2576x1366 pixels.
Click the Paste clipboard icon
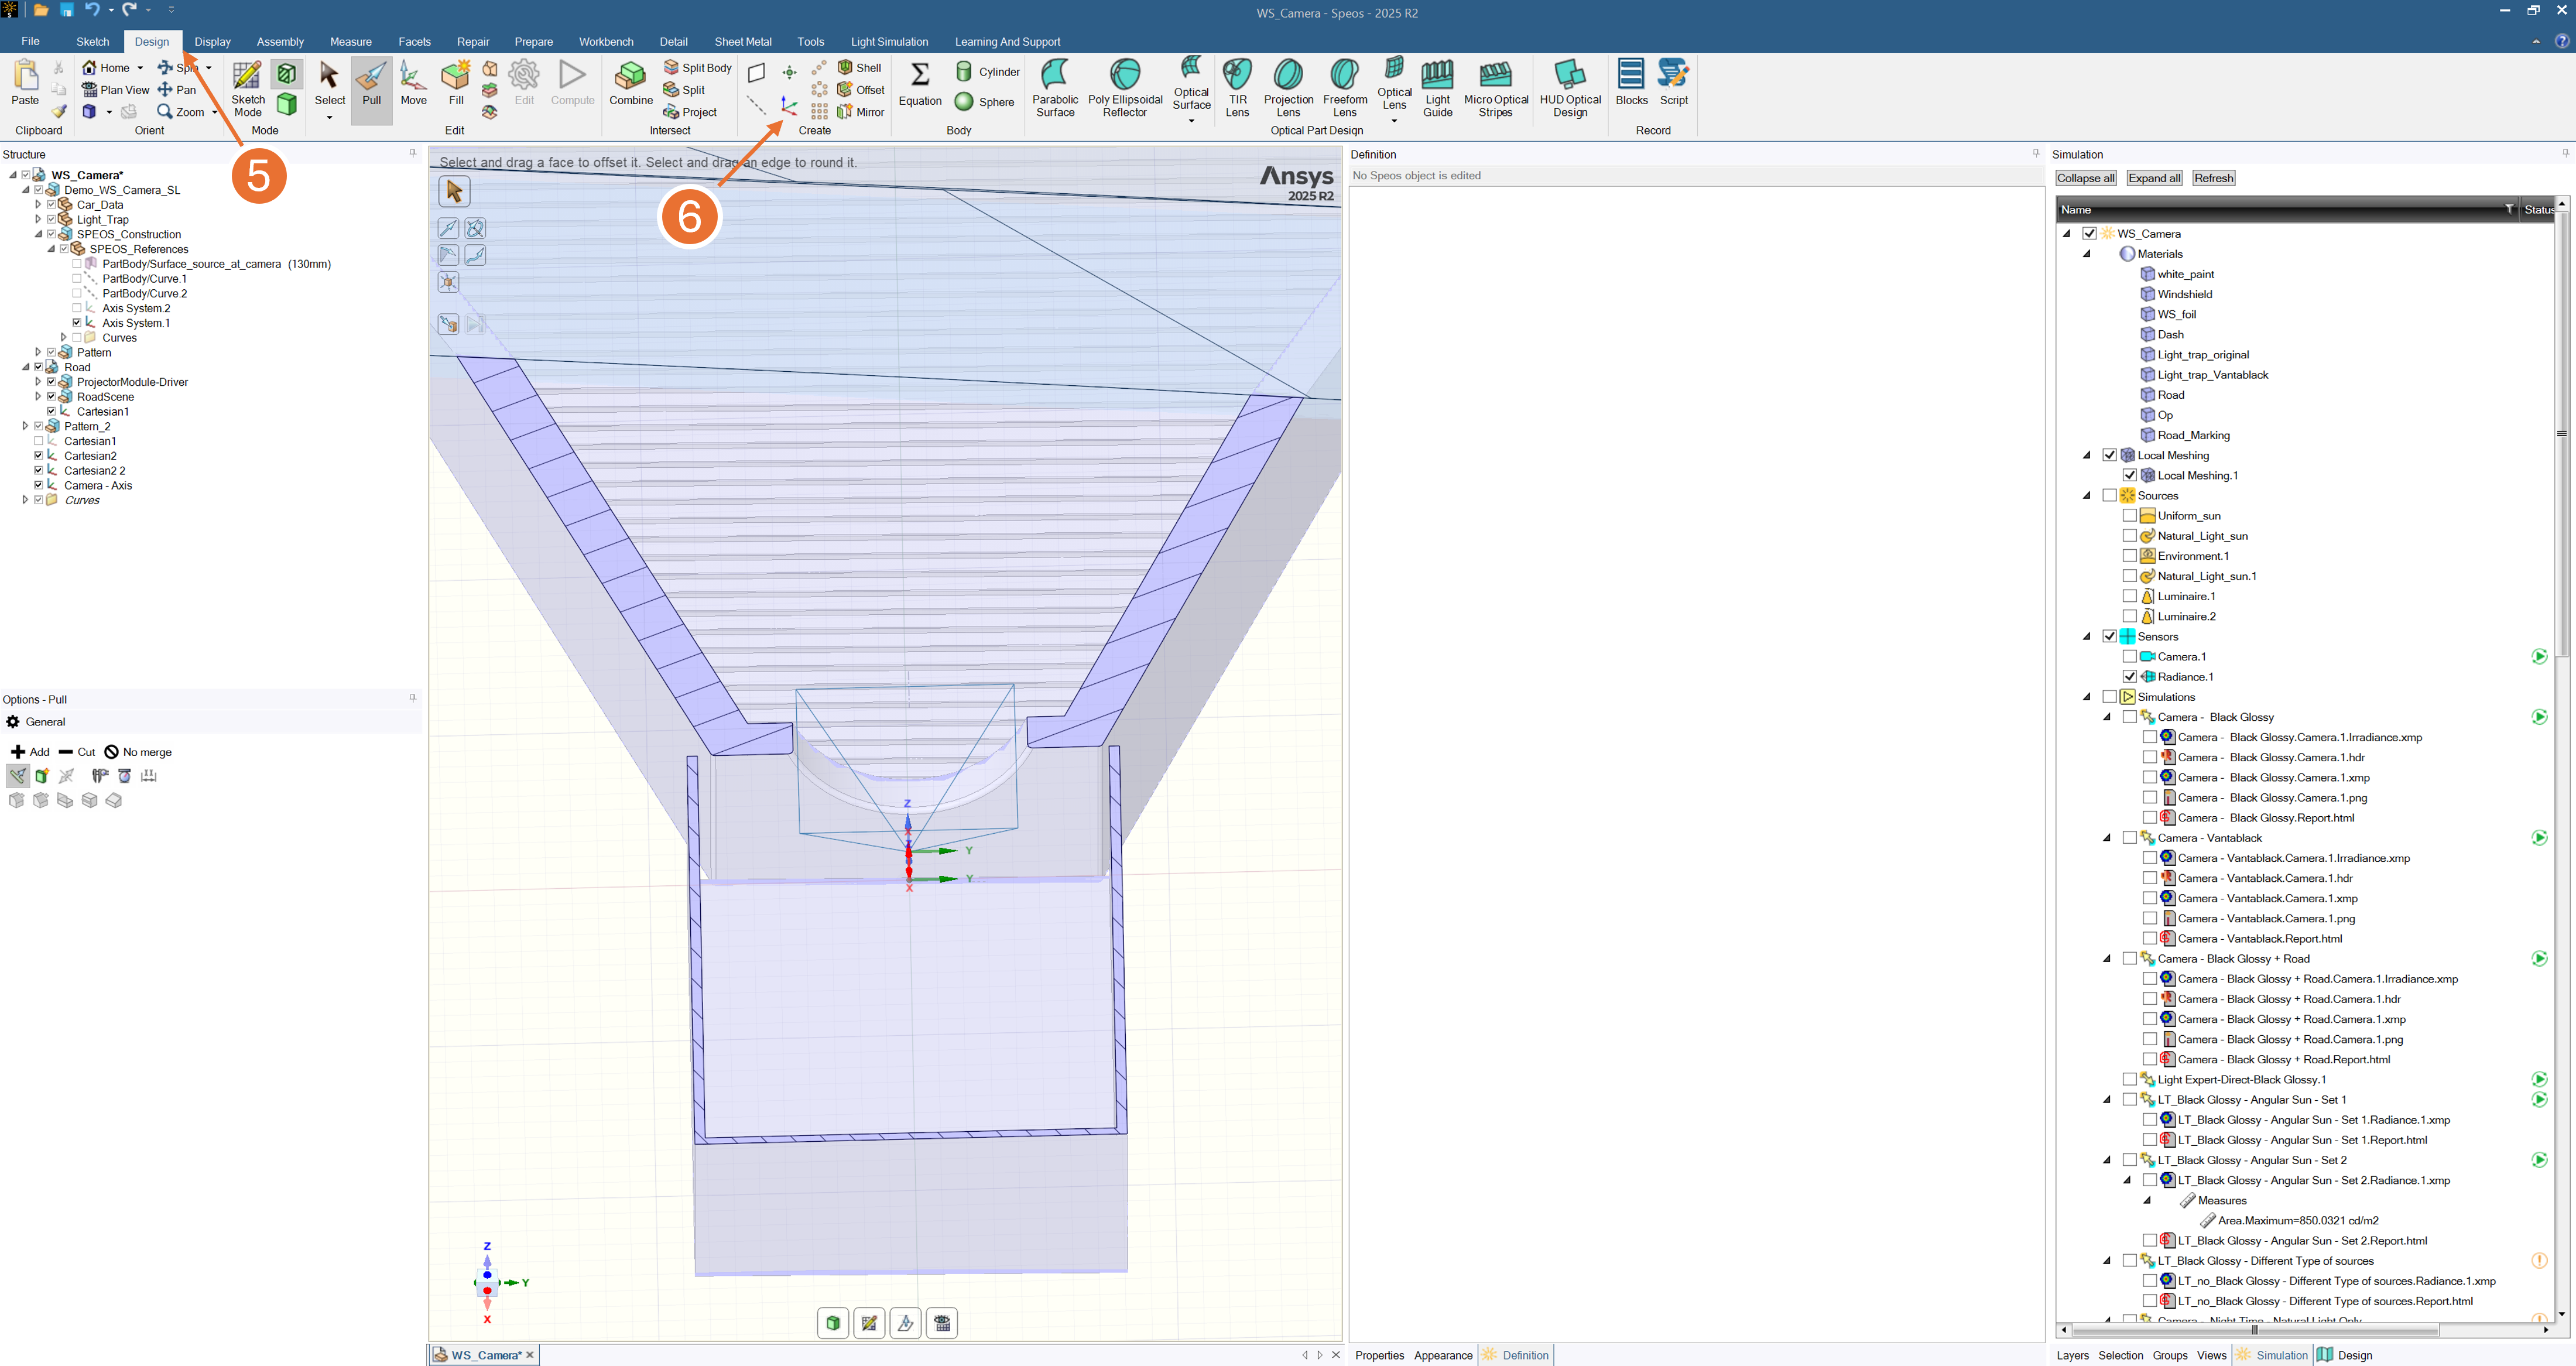pyautogui.click(x=25, y=84)
